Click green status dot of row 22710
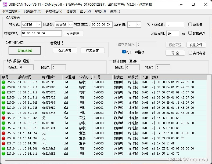212x164 pixels. tap(3, 108)
